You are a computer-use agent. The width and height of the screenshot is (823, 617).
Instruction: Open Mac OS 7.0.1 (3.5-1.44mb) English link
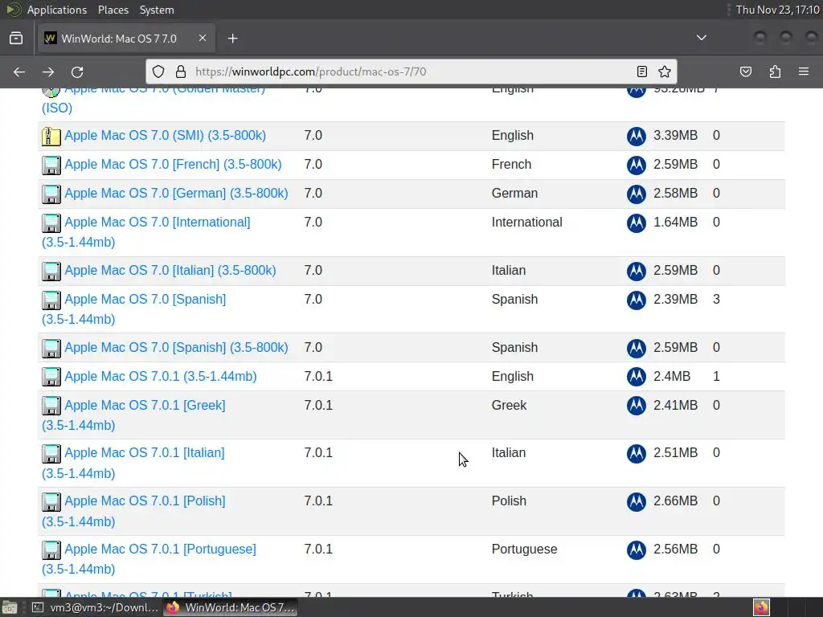[161, 376]
